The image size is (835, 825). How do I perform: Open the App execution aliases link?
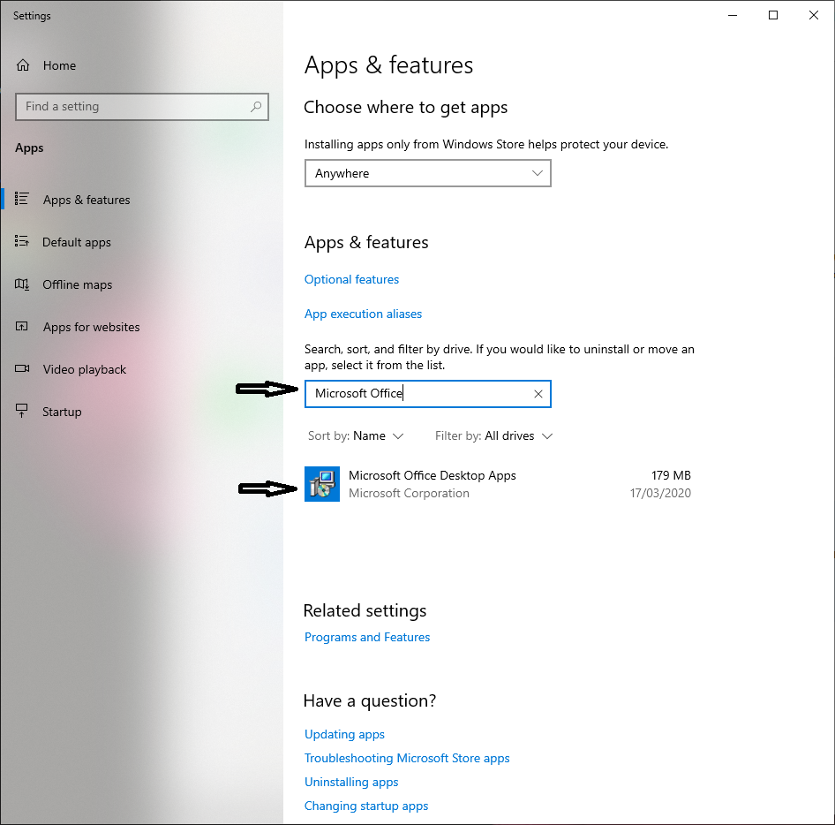[363, 314]
